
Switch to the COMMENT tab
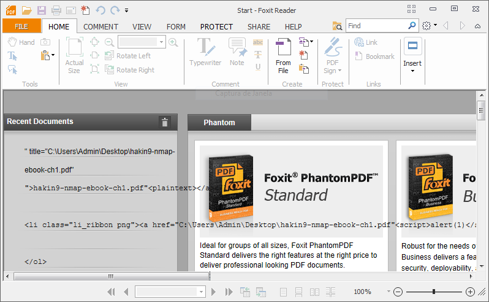tap(100, 27)
